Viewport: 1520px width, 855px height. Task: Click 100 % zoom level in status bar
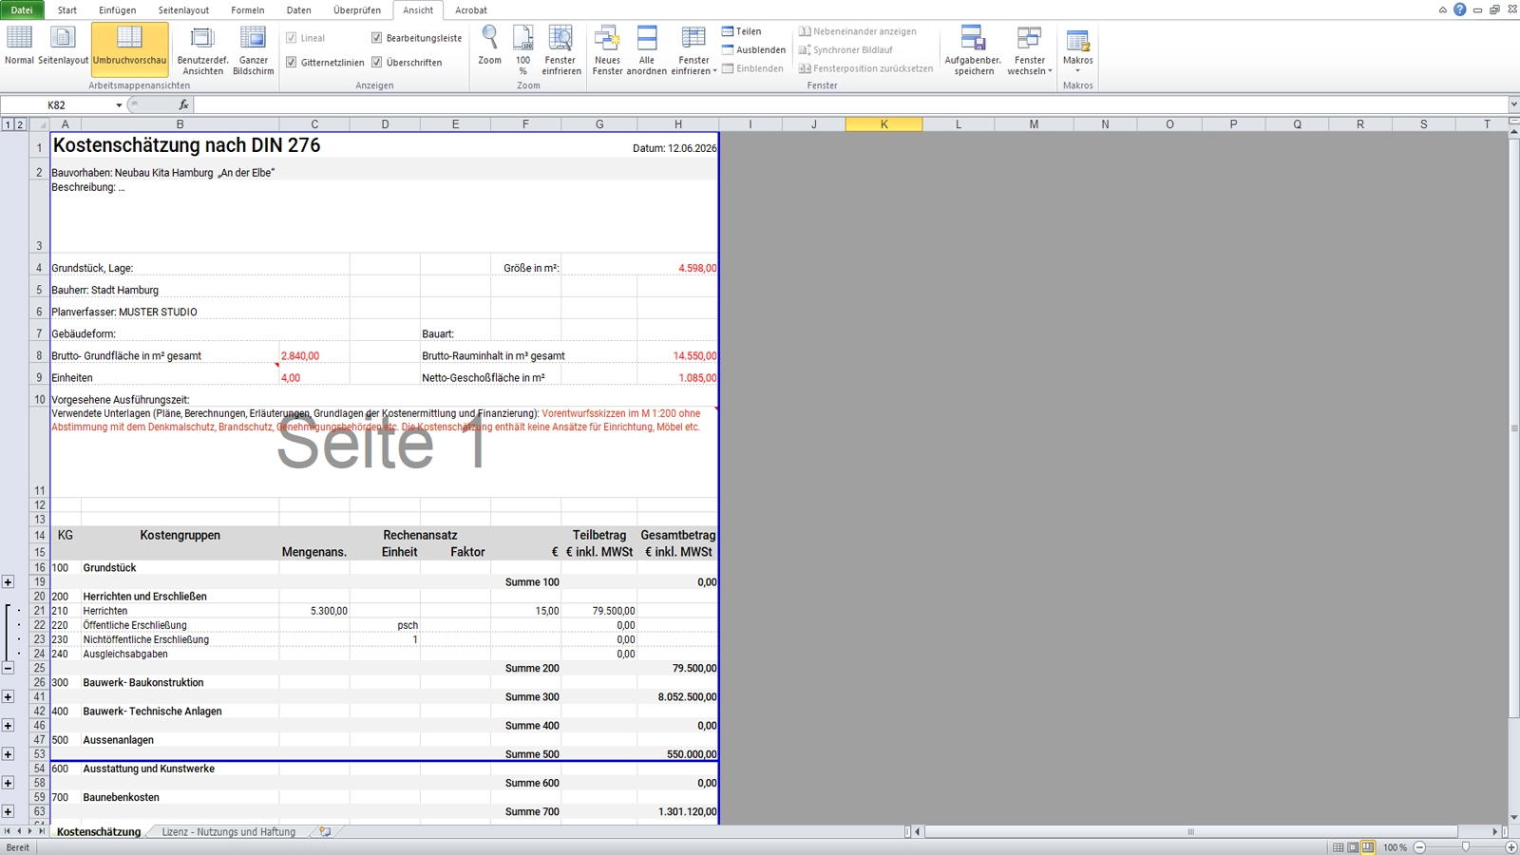click(x=1394, y=847)
